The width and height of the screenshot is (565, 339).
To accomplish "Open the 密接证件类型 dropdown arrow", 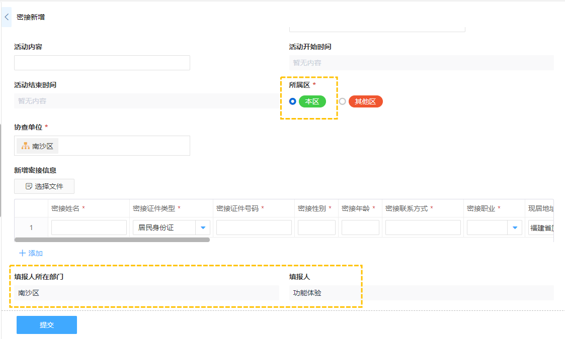I will 203,228.
